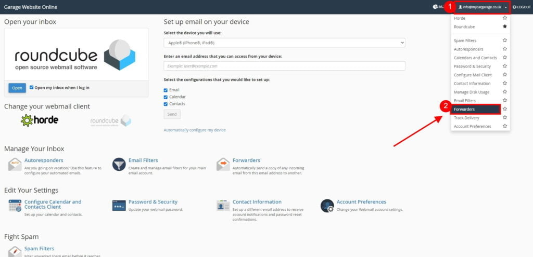Star the Track Delivery menu entry
The image size is (533, 257).
click(505, 118)
